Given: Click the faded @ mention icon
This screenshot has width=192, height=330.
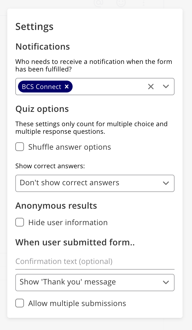Looking at the screenshot, I should (98, 3).
